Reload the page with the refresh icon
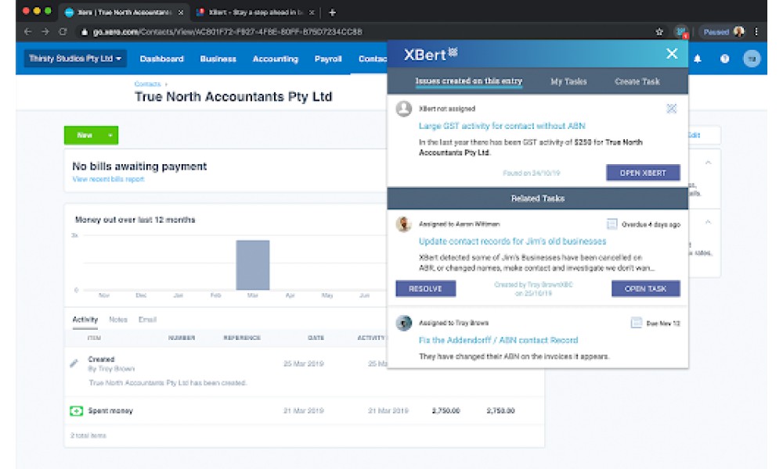Screen dimensions: 783x469 click(63, 32)
